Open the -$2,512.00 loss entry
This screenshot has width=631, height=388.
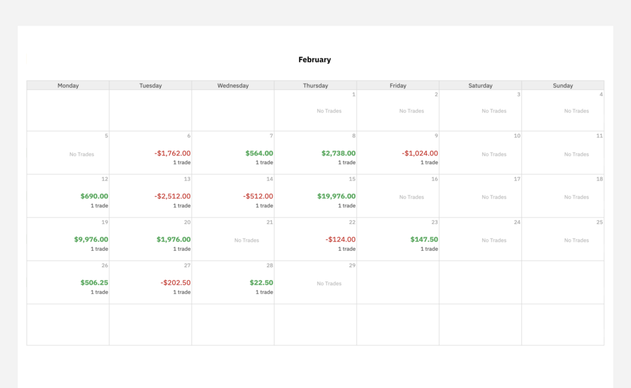tap(173, 196)
